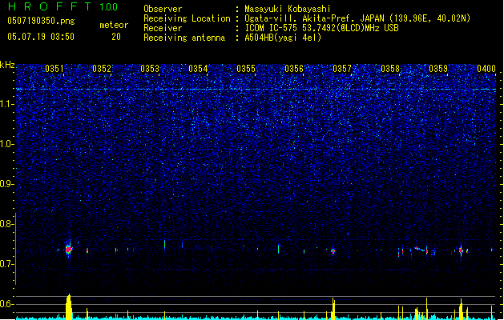504x320 pixels.
Task: Click the 0.7 kHz axis label
Action: [7, 264]
